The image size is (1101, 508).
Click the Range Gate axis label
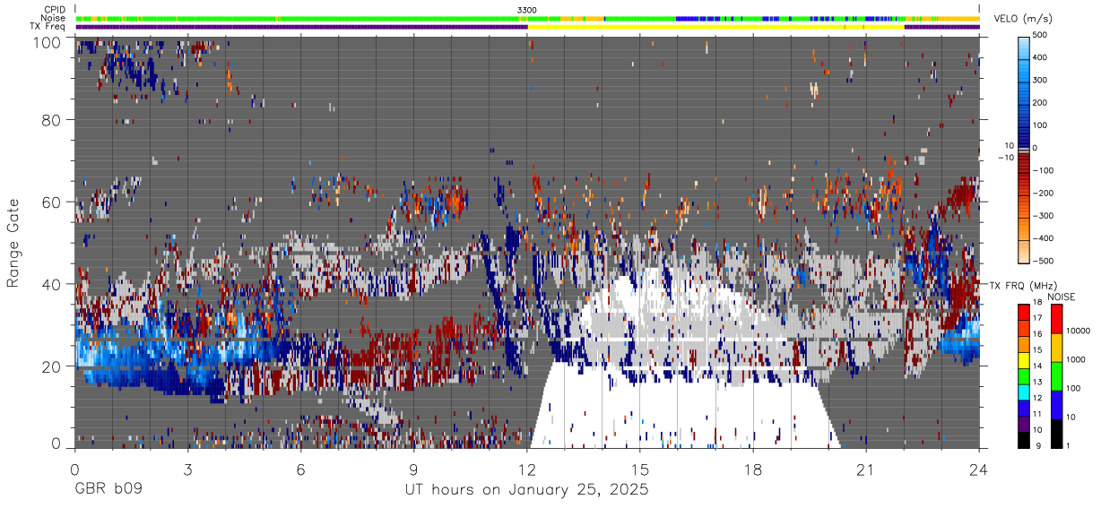pos(13,244)
